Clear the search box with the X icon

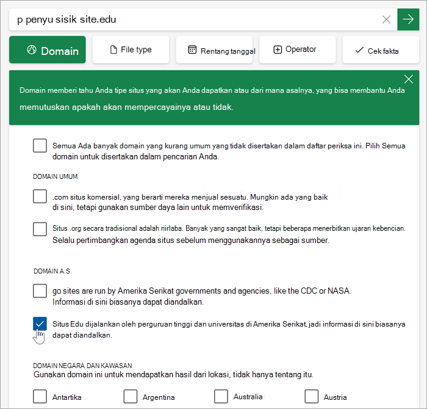coord(386,20)
